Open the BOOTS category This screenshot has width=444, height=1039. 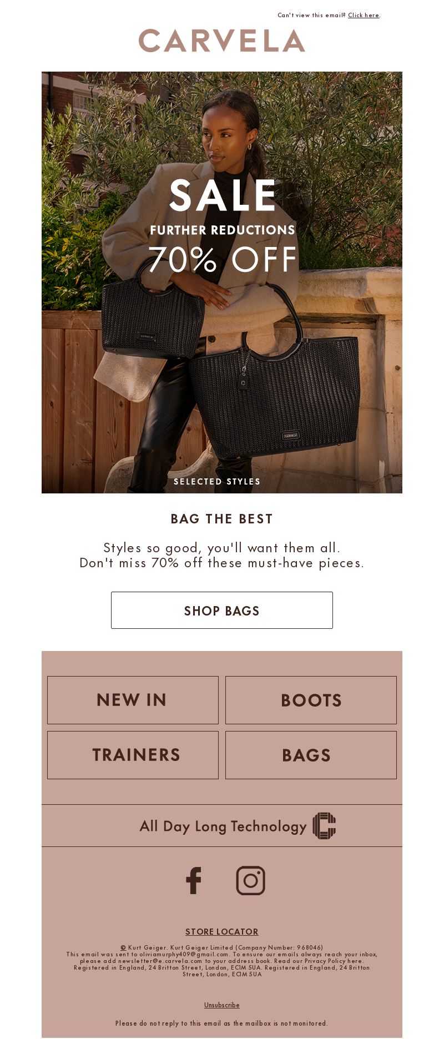pyautogui.click(x=311, y=700)
